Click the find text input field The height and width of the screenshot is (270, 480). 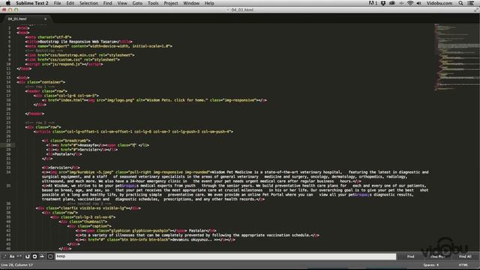click(226, 256)
